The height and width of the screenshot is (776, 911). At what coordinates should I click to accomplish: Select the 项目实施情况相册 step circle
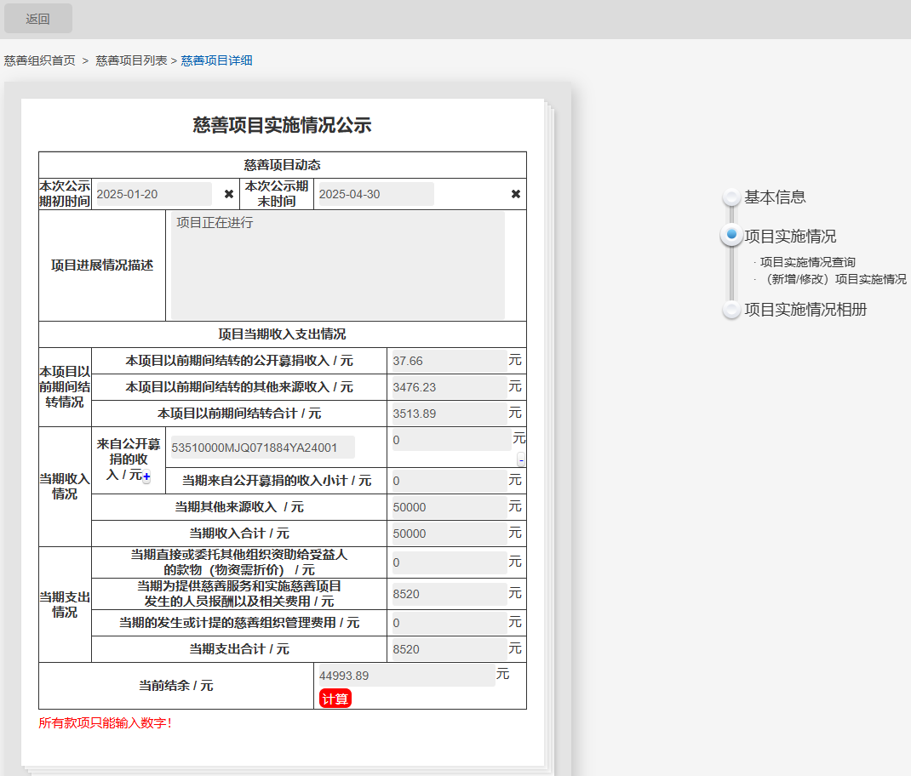tap(731, 310)
